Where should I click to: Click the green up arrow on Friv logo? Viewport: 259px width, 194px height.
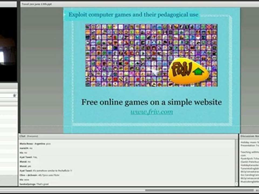(x=198, y=71)
